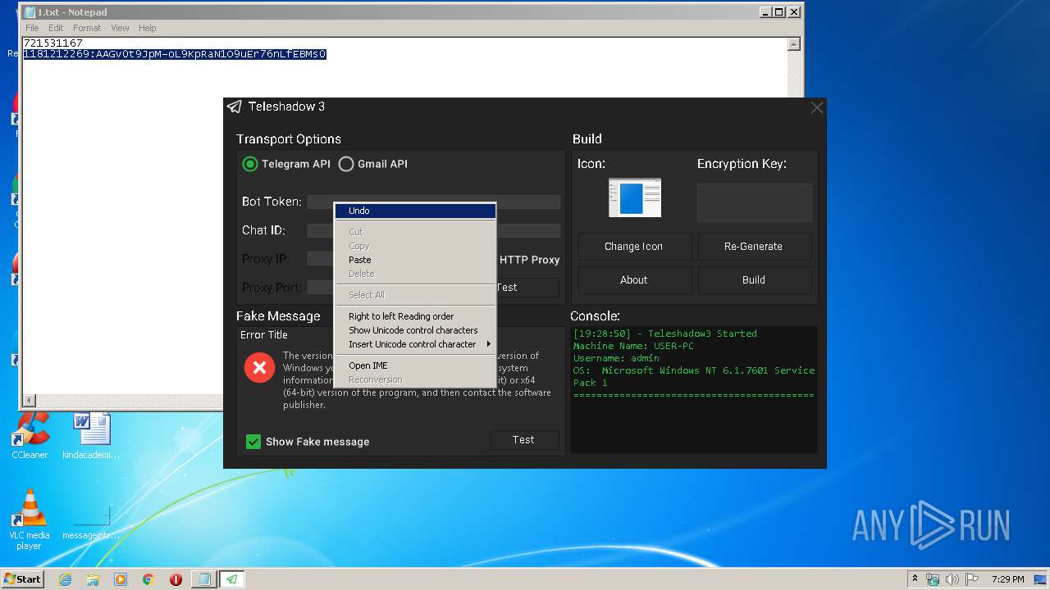Click the Notepad title bar icon
The image size is (1050, 590).
tap(30, 12)
